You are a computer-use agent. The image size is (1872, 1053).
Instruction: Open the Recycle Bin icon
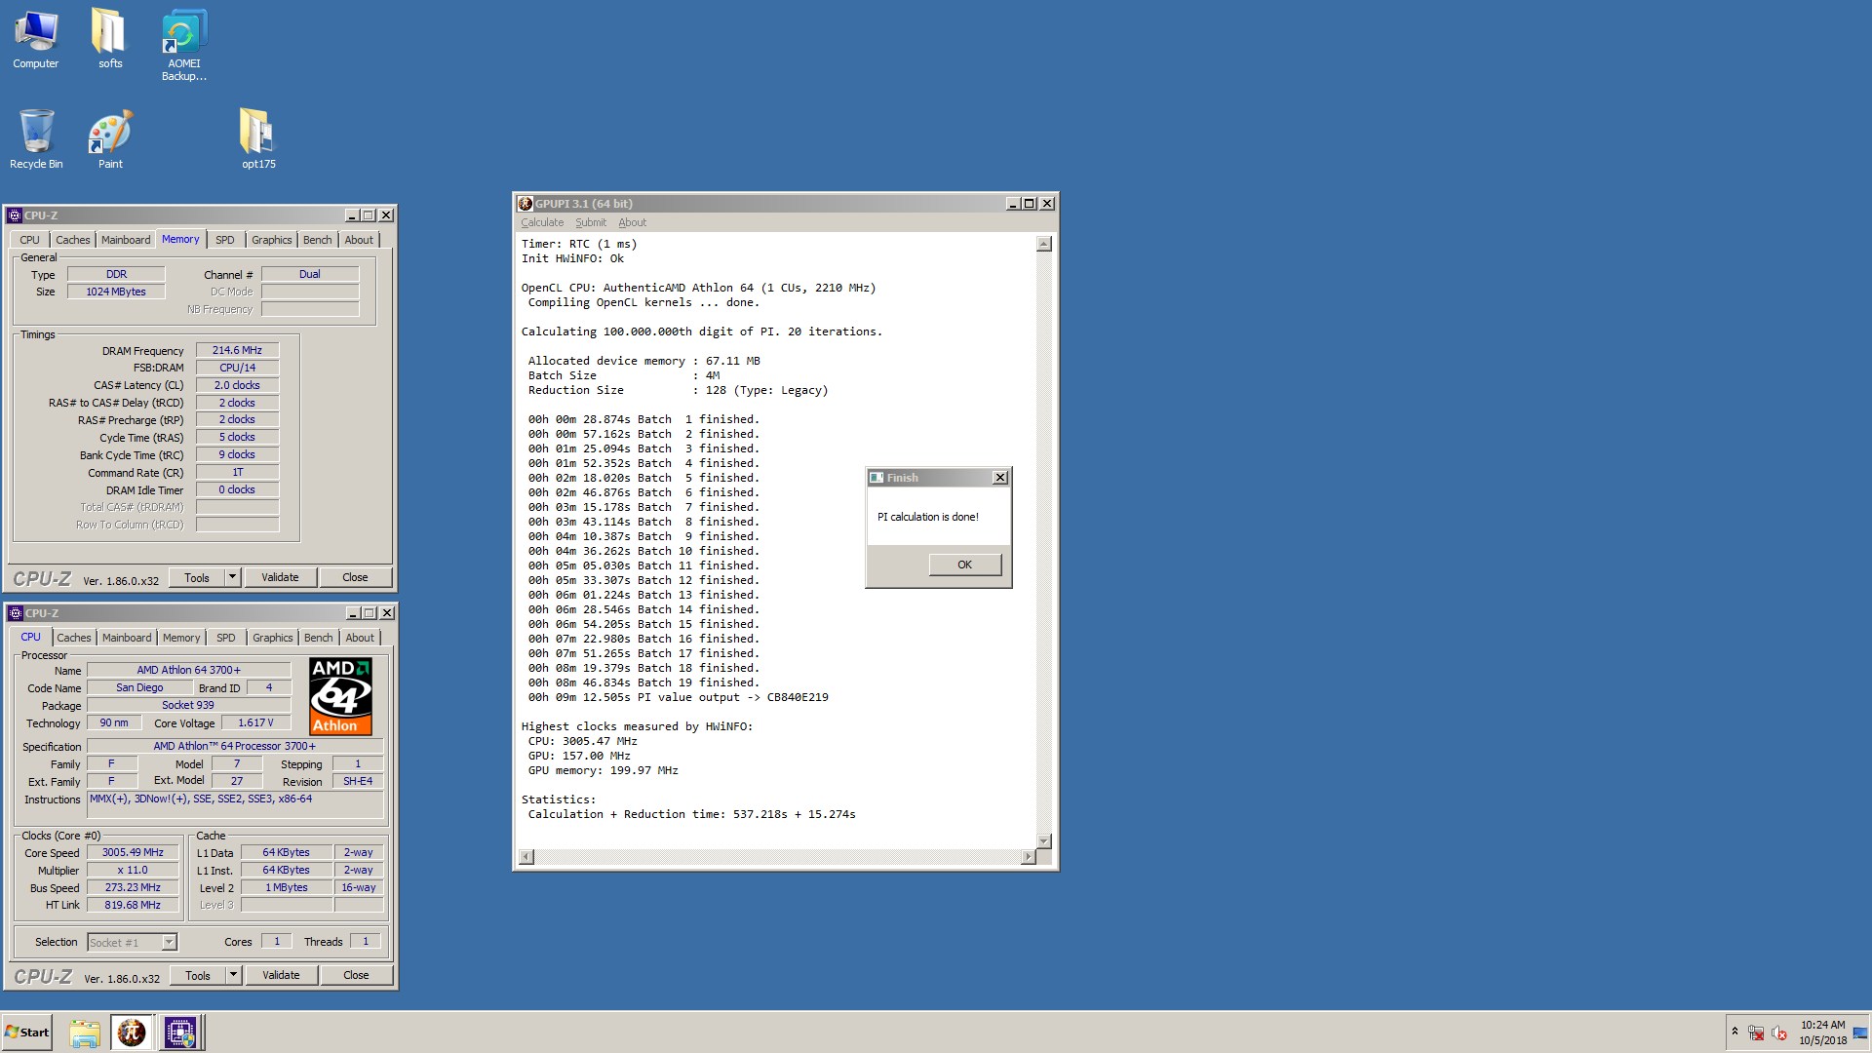point(36,139)
